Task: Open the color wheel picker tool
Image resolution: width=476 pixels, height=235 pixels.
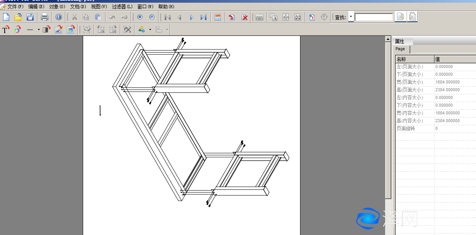Action: (17, 30)
